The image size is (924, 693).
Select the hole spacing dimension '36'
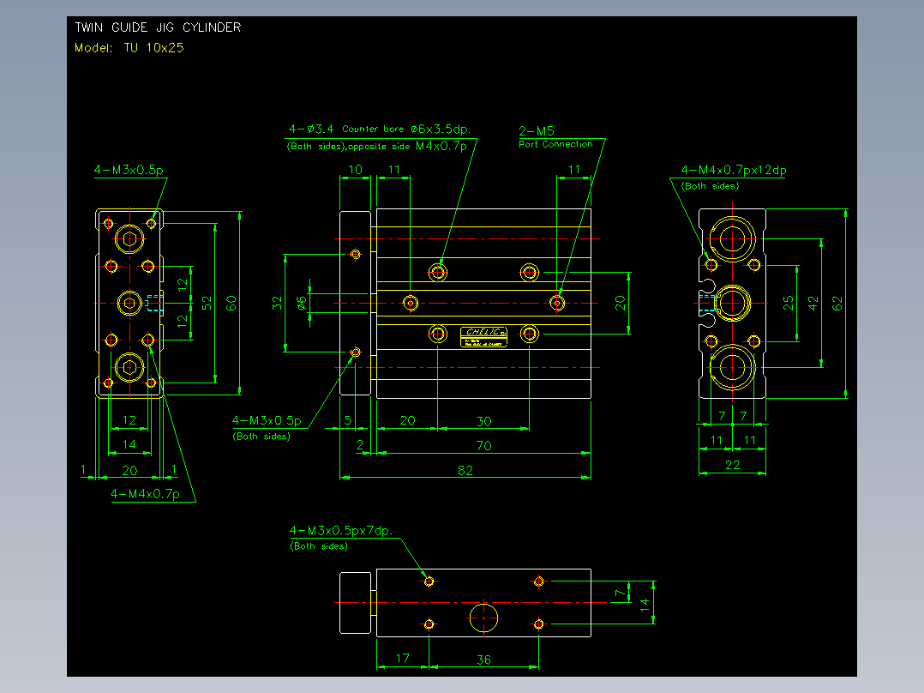pos(483,660)
